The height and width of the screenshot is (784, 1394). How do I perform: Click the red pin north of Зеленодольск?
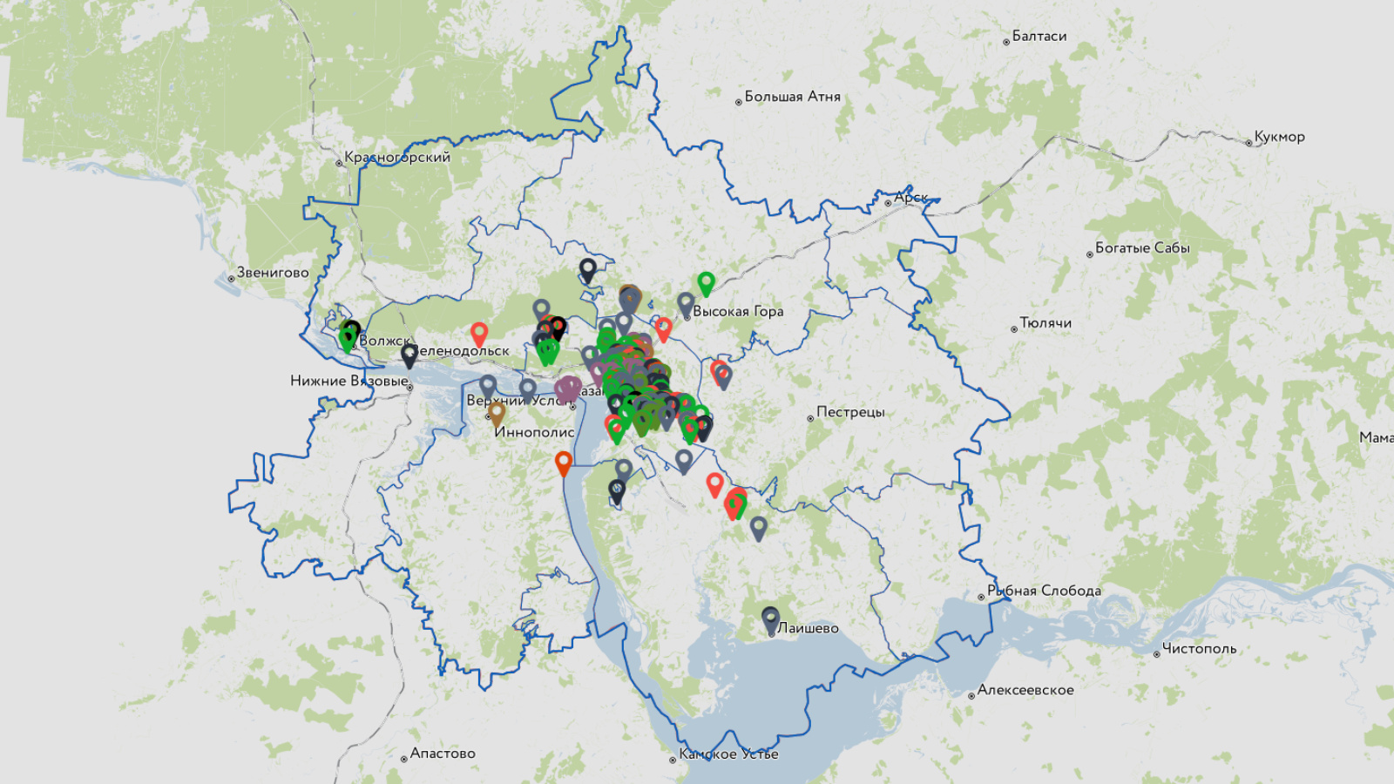coord(479,333)
